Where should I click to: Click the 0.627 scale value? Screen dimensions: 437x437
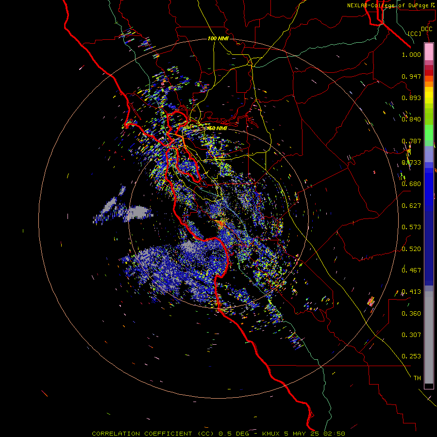coord(411,206)
